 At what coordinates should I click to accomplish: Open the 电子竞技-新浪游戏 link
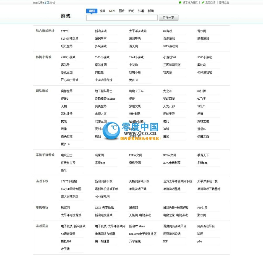coord(73,226)
